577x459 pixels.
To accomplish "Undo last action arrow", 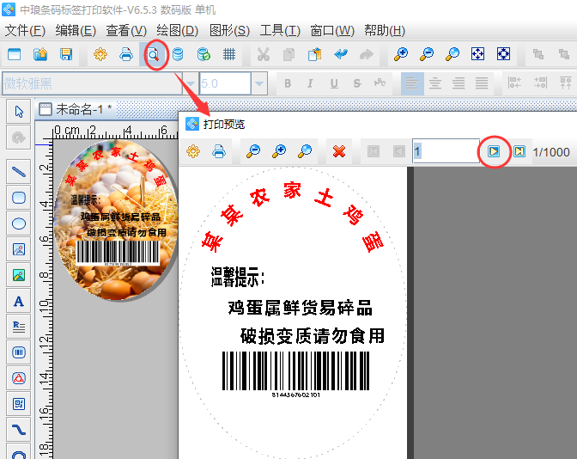I will 341,54.
